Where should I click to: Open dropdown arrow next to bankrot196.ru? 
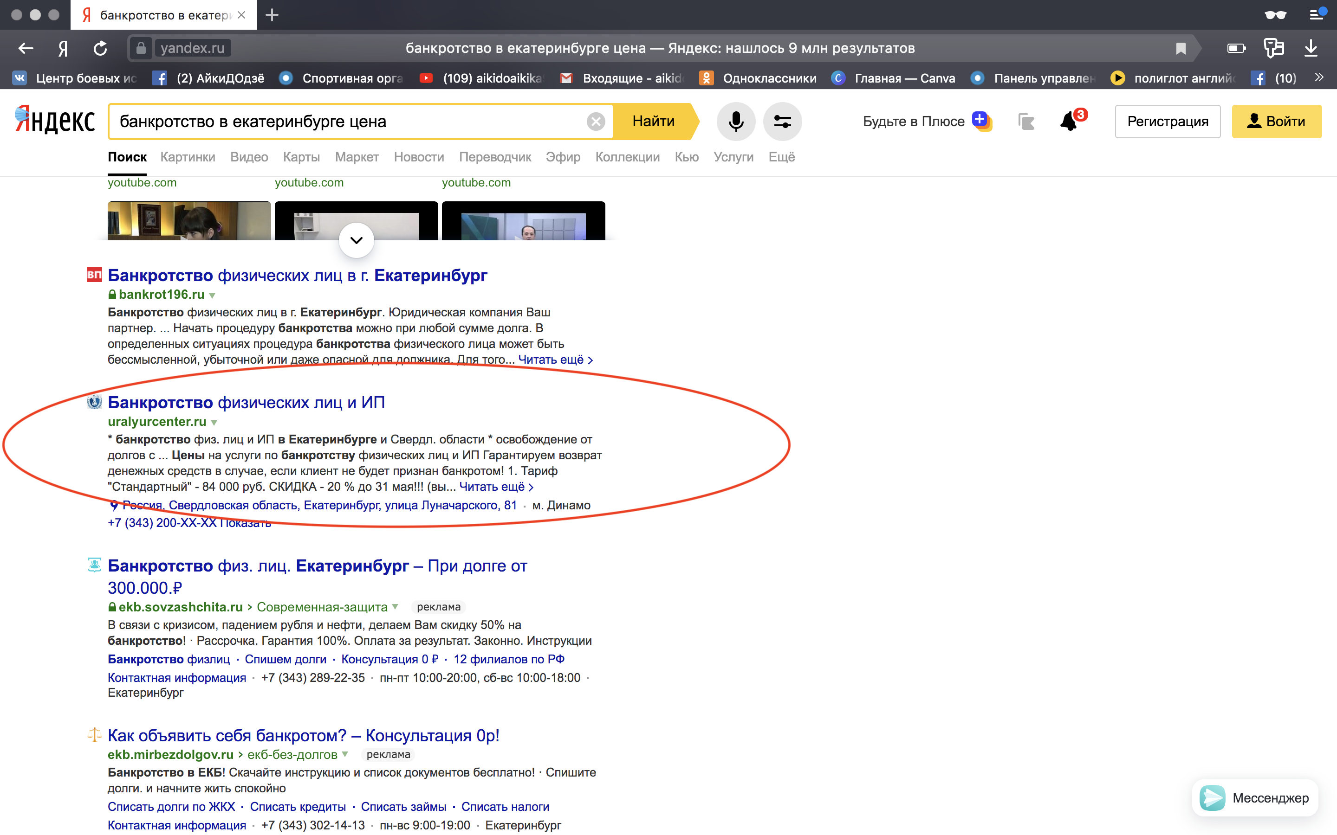tap(212, 295)
